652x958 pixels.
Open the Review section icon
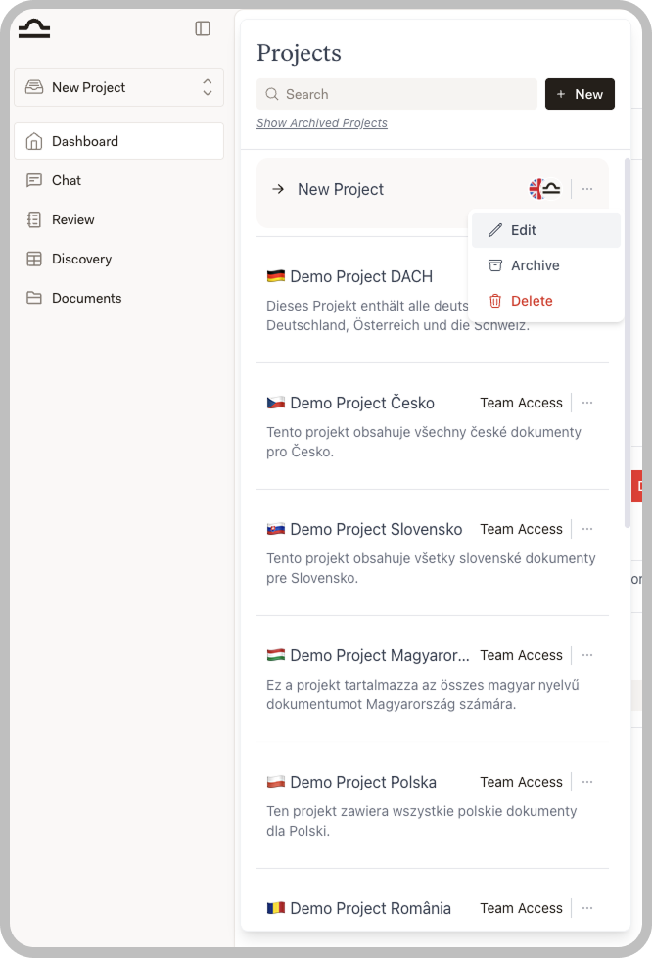(x=32, y=219)
